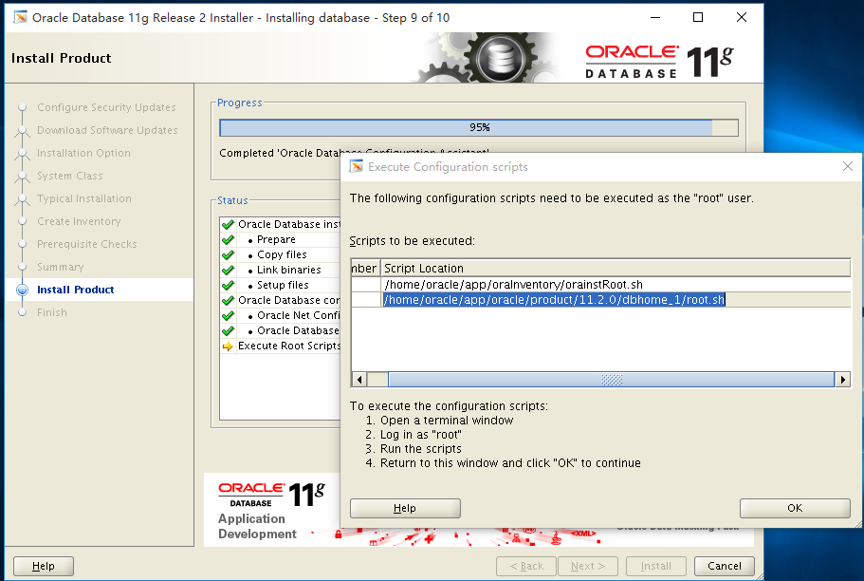Click OK in Execute Configuration scripts dialog
The height and width of the screenshot is (581, 864).
tap(795, 508)
